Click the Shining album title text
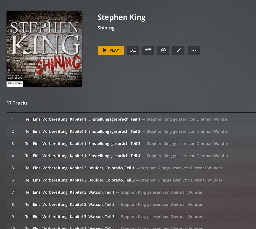The width and height of the screenshot is (256, 229). coord(106,28)
